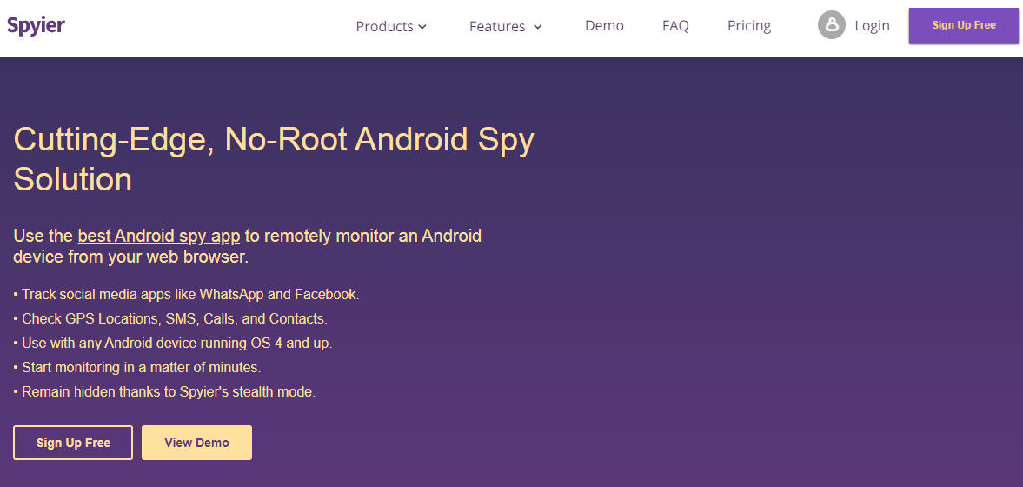This screenshot has height=487, width=1023.
Task: Click the outlined Sign Up Free hero button
Action: click(x=73, y=443)
